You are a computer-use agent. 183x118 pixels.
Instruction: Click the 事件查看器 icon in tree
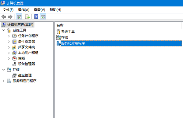click(14, 42)
